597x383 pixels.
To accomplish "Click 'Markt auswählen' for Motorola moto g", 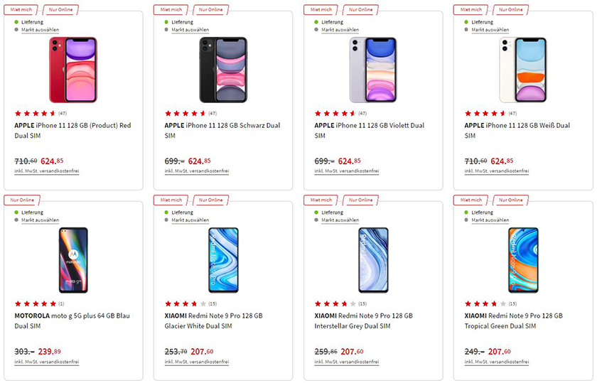I will 40,220.
